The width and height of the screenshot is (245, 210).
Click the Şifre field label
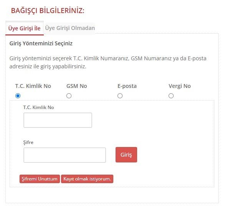click(x=29, y=142)
